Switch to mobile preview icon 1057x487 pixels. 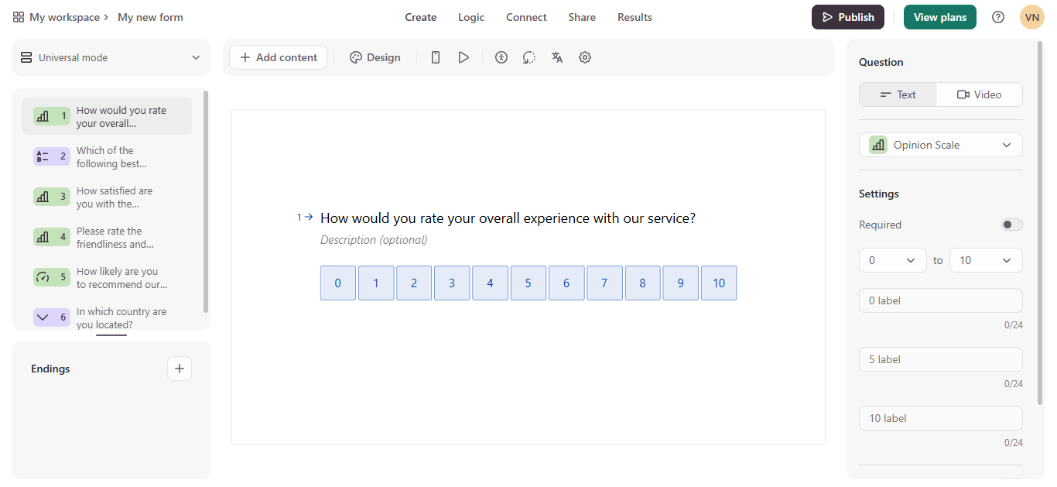pos(435,57)
